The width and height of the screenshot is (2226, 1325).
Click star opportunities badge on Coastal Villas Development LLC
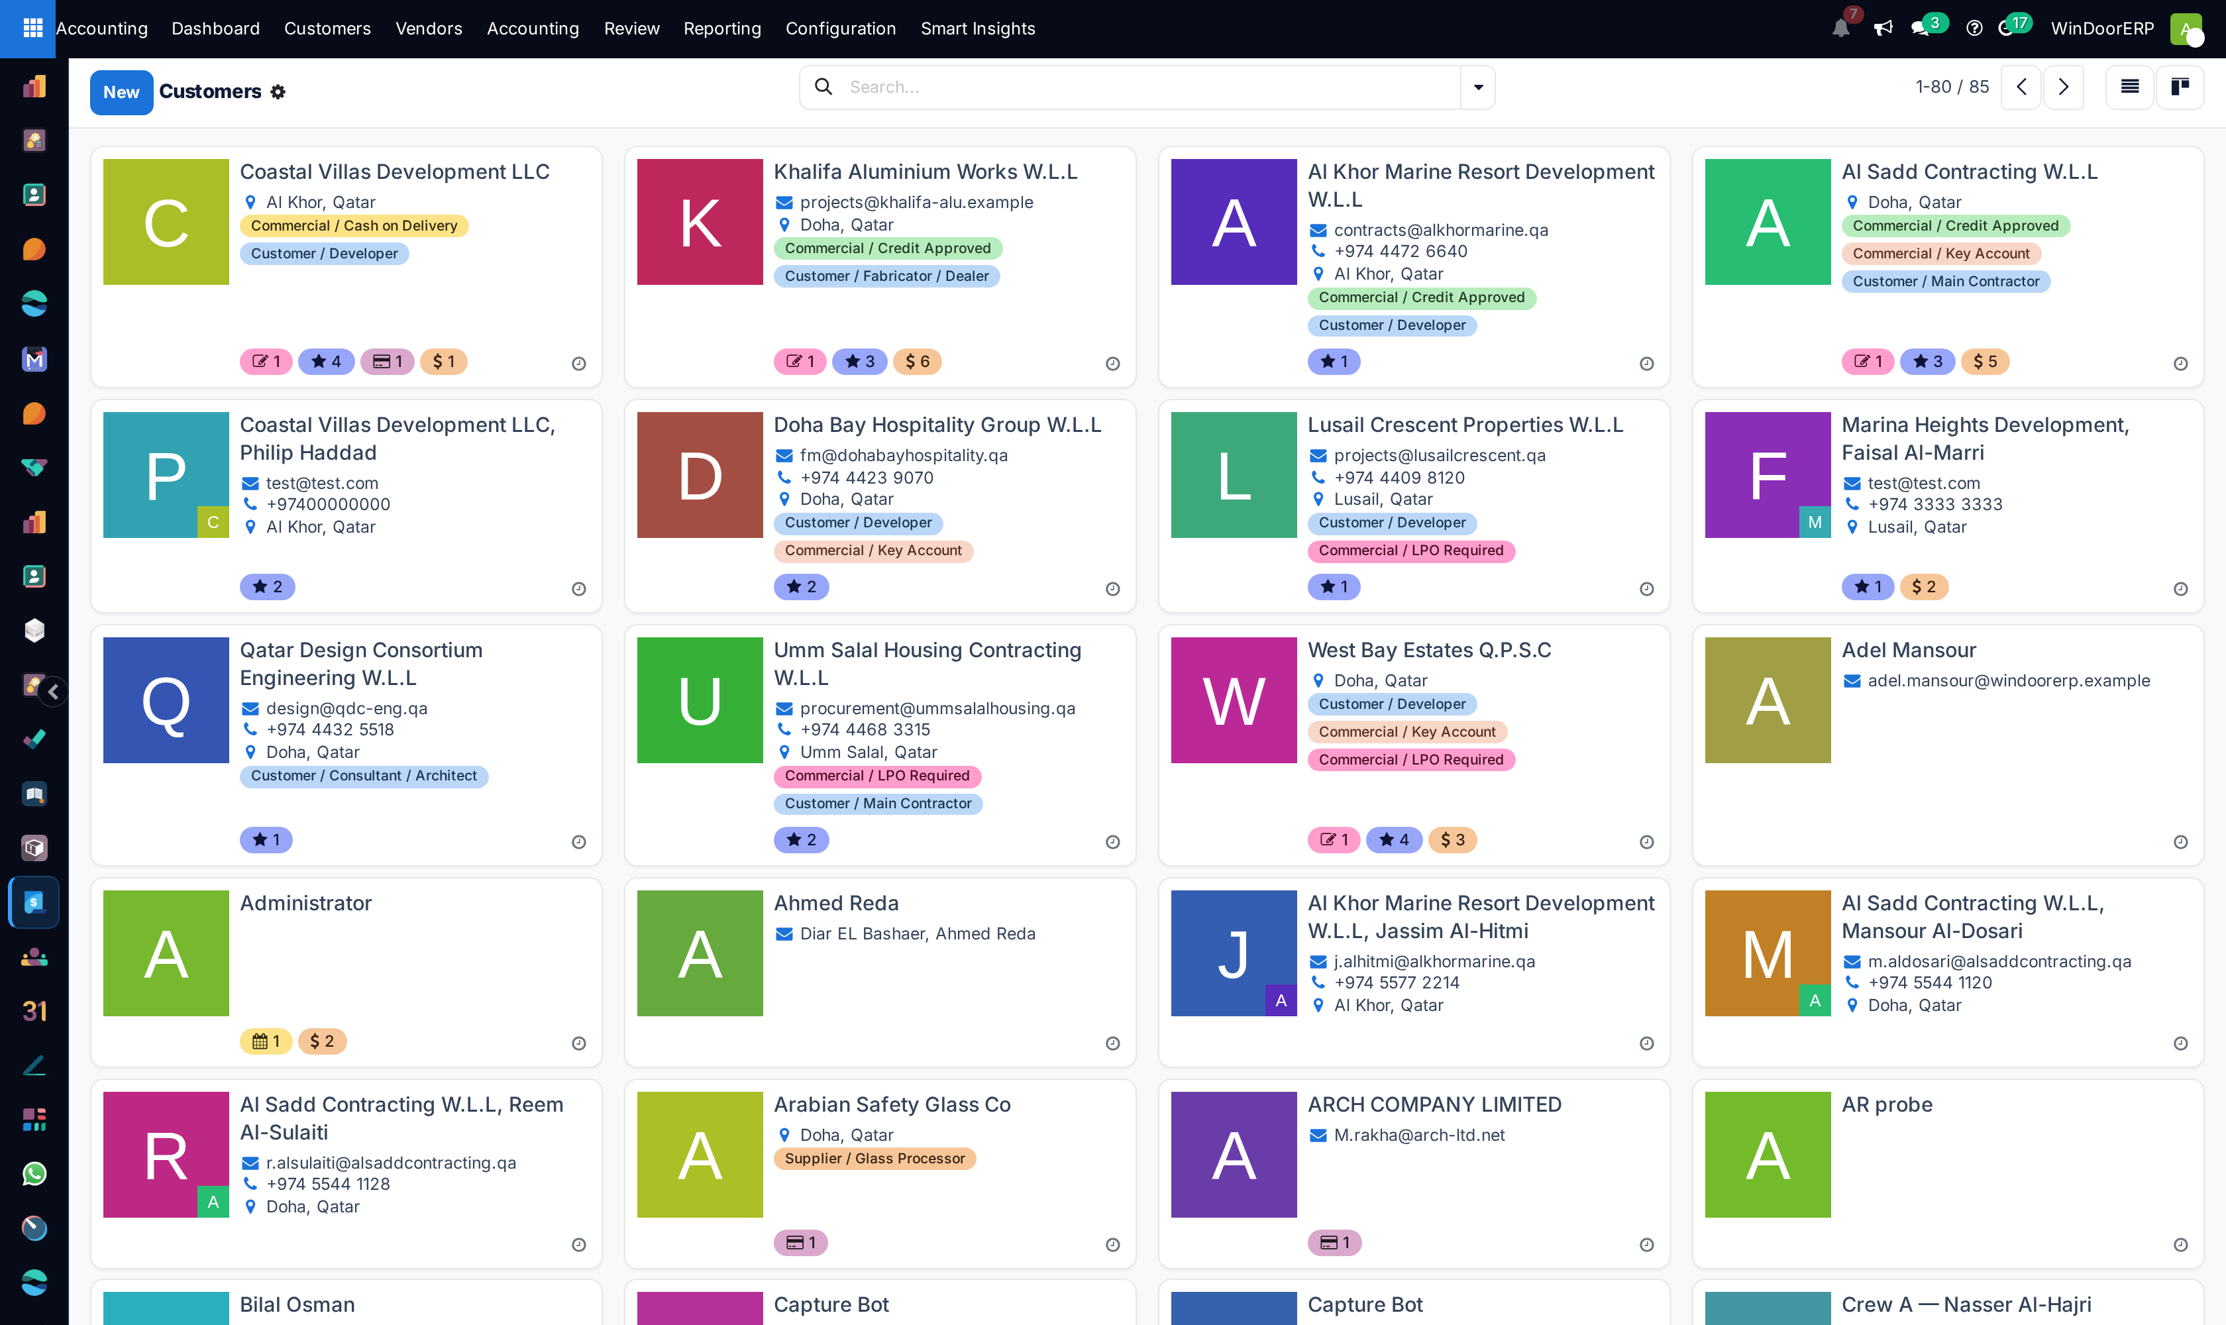pyautogui.click(x=326, y=362)
